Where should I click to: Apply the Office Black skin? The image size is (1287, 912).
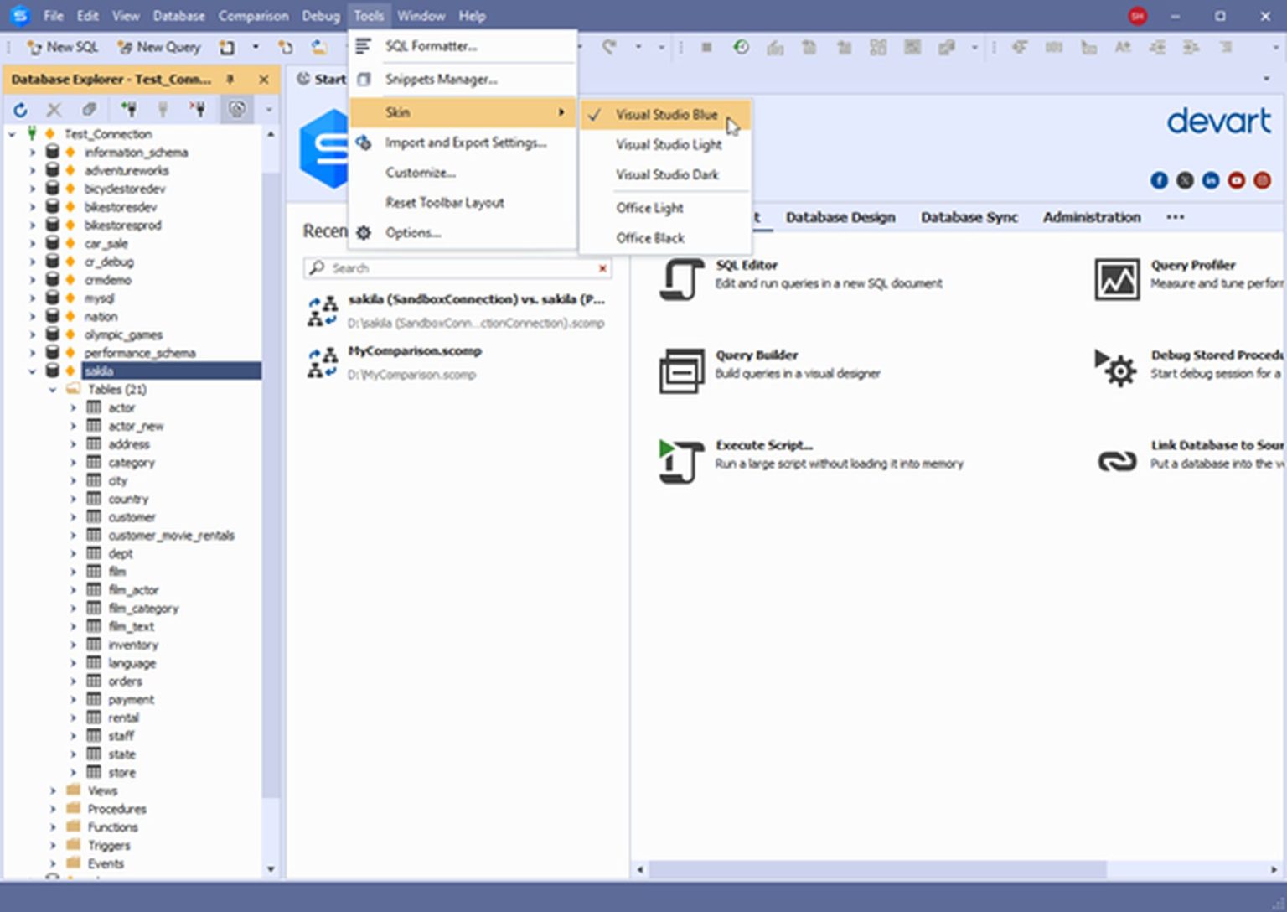[x=649, y=237]
